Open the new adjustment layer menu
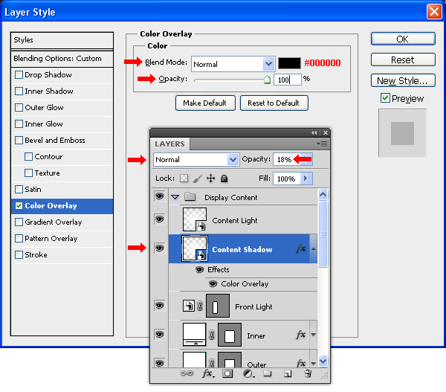The height and width of the screenshot is (392, 446). pyautogui.click(x=248, y=374)
